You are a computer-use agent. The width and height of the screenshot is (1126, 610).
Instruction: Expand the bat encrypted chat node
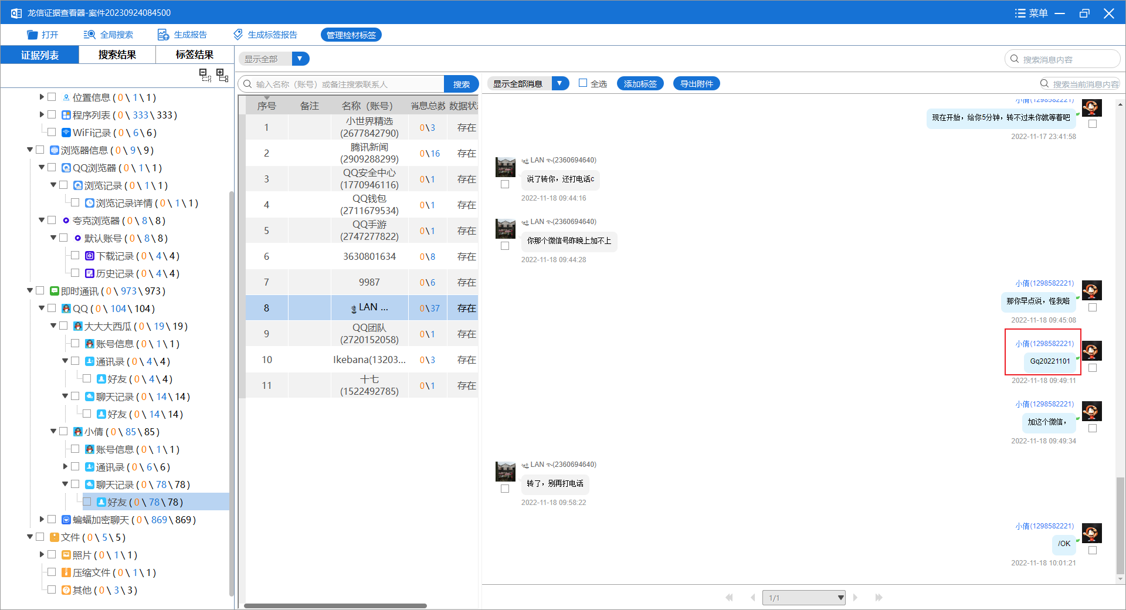click(42, 520)
